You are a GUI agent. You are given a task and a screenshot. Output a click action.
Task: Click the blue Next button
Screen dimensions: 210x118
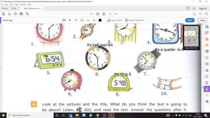190,20
